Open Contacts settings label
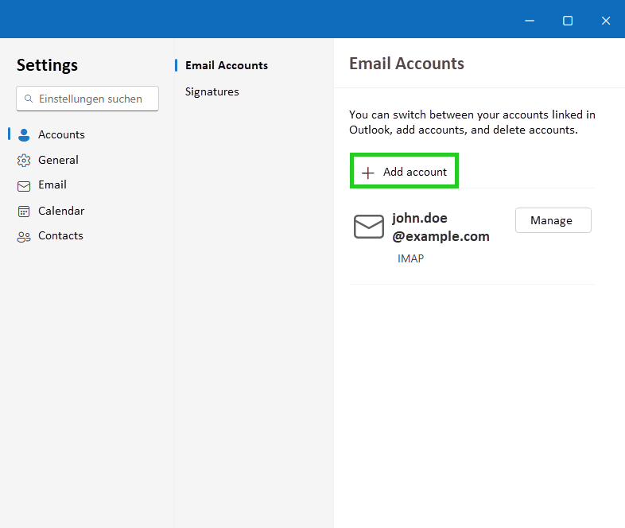 [x=60, y=235]
